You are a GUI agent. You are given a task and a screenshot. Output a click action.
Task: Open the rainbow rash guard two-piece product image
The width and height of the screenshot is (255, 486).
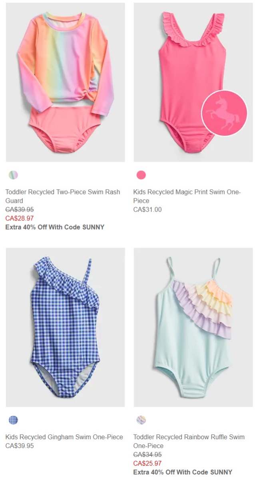click(65, 82)
